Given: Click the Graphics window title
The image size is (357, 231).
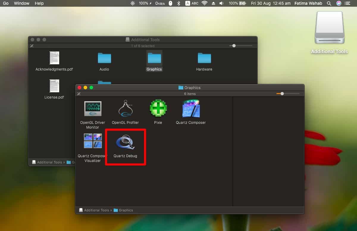Looking at the screenshot, I should pyautogui.click(x=190, y=88).
